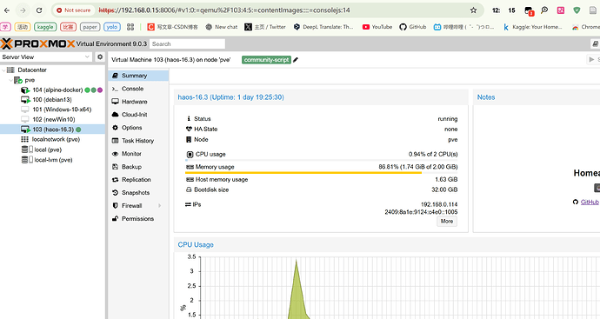Image resolution: width=600 pixels, height=319 pixels.
Task: Open the Monitor tab
Action: point(138,154)
